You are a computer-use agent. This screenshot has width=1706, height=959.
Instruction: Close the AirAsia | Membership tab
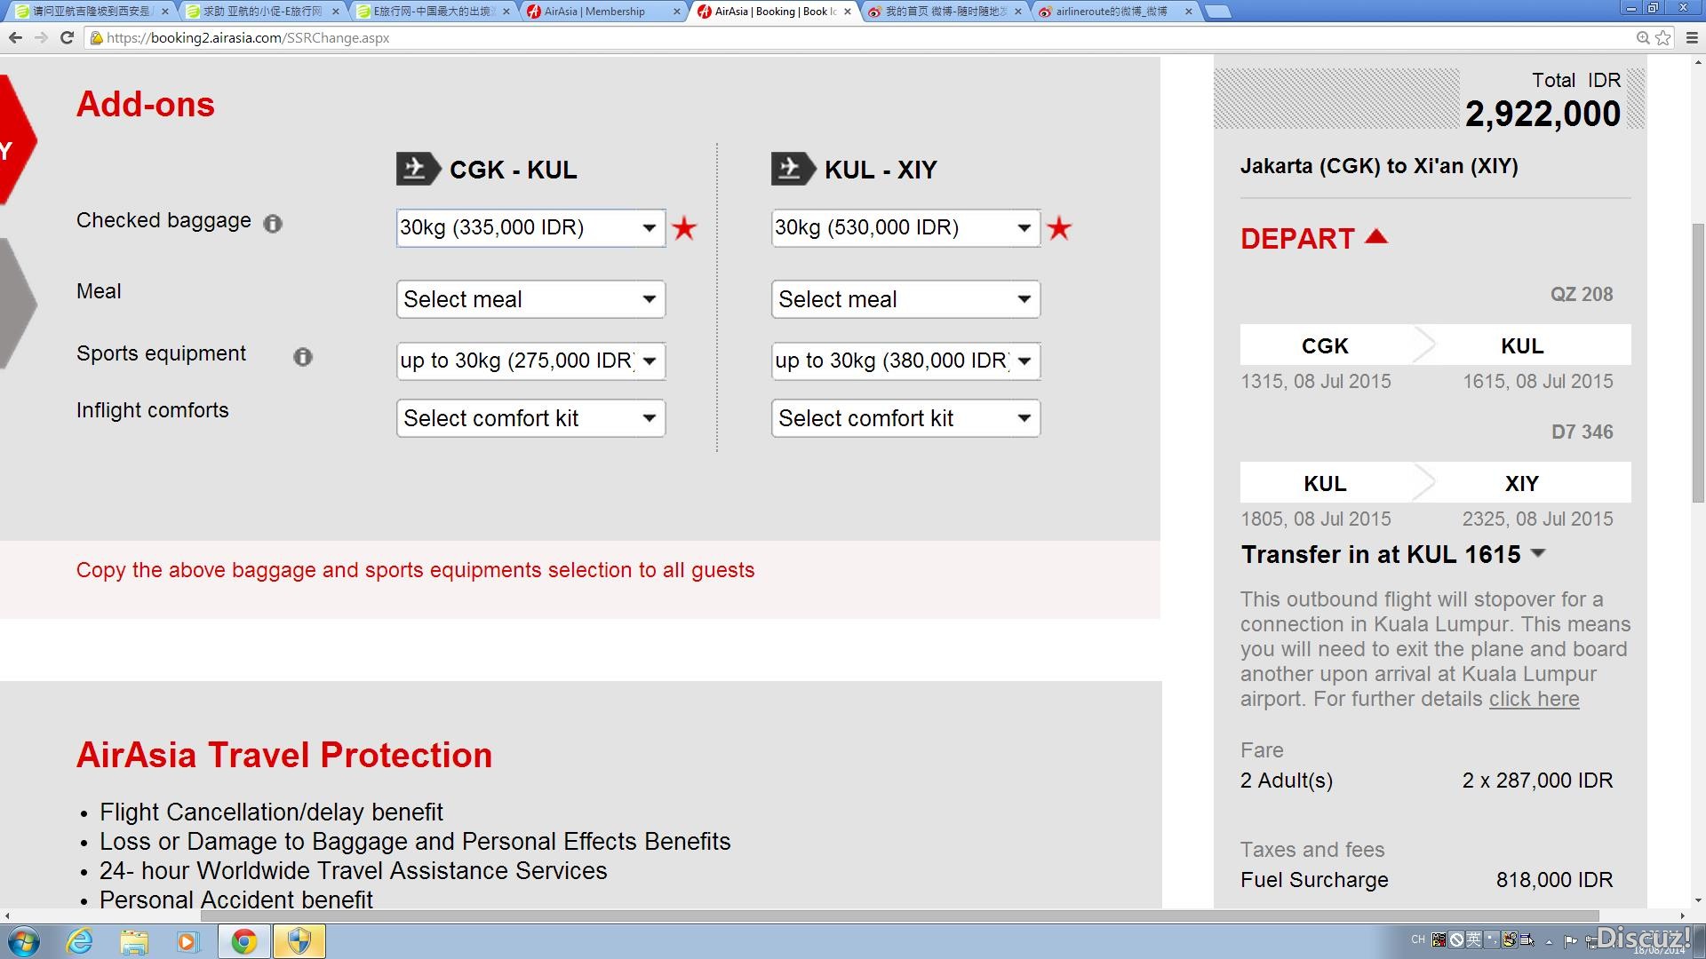click(x=676, y=12)
